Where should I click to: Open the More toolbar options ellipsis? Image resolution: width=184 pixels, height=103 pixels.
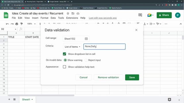166,24
